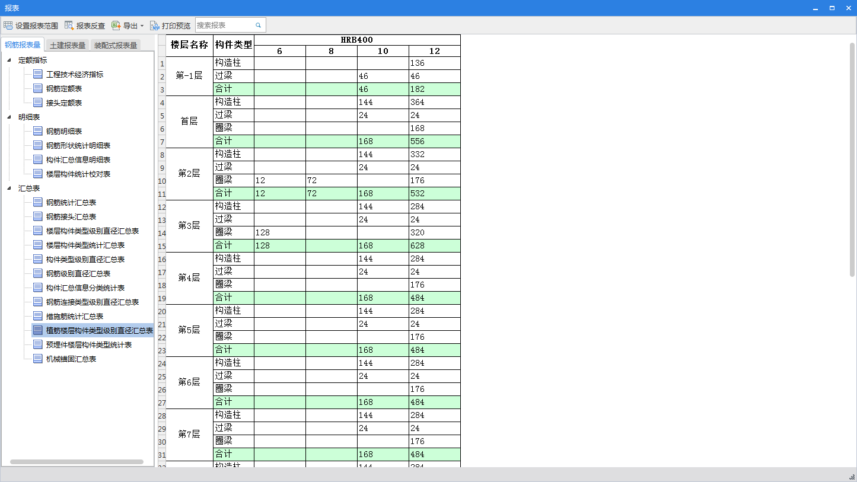
Task: Click the icon beside 楼层构件类型统计汇总表
Action: pos(38,245)
